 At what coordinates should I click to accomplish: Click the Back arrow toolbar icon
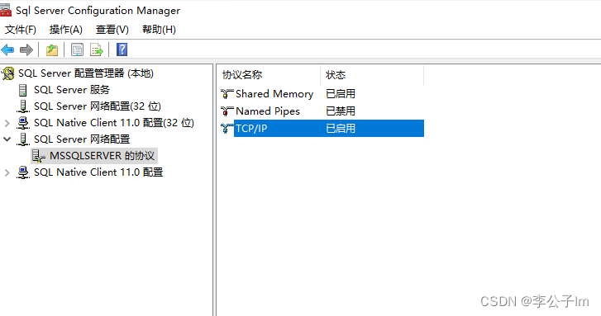point(7,50)
